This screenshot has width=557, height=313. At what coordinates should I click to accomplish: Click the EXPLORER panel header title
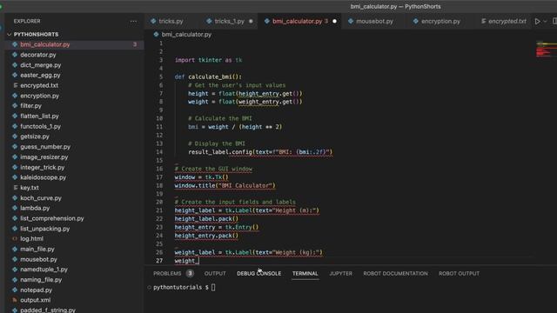click(x=27, y=21)
